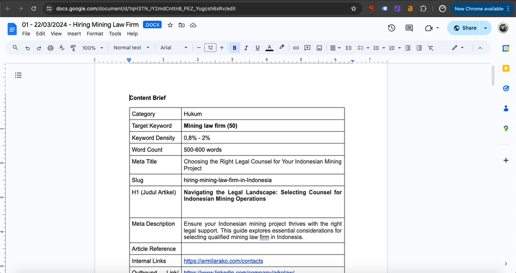Select the Paint format tool
The width and height of the screenshot is (516, 273).
pyautogui.click(x=73, y=48)
